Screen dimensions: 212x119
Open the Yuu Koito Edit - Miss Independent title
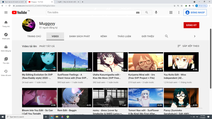click(x=175, y=76)
